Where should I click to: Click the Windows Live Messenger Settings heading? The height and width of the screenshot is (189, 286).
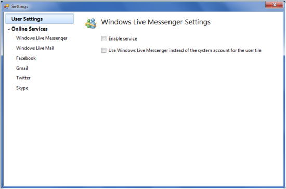(156, 22)
